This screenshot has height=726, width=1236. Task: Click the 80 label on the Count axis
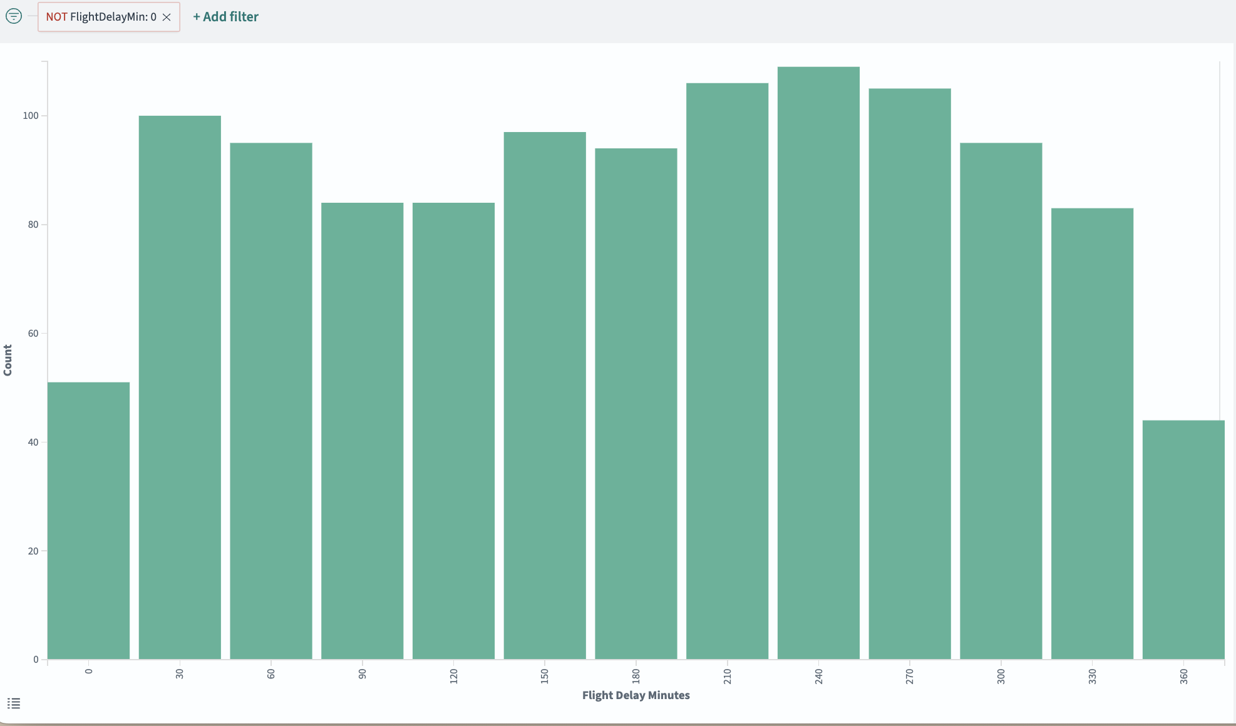pyautogui.click(x=33, y=225)
